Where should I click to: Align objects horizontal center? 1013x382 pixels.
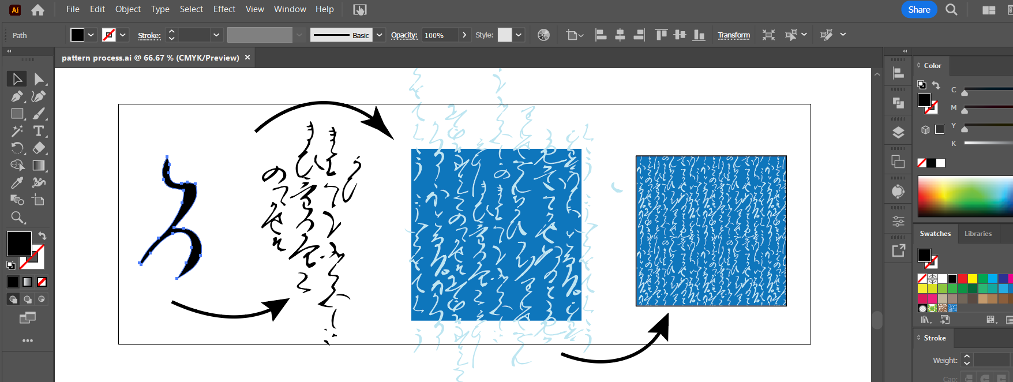pyautogui.click(x=620, y=35)
